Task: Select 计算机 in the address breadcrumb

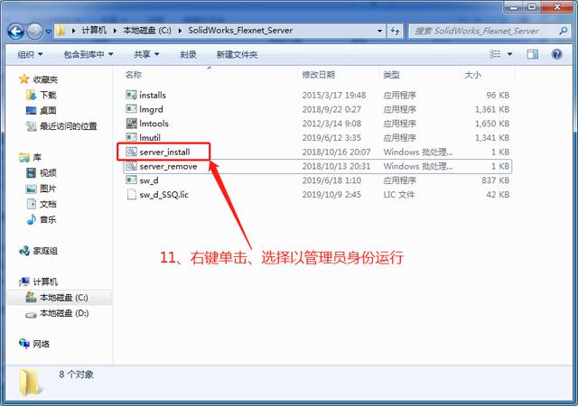Action: coord(94,31)
